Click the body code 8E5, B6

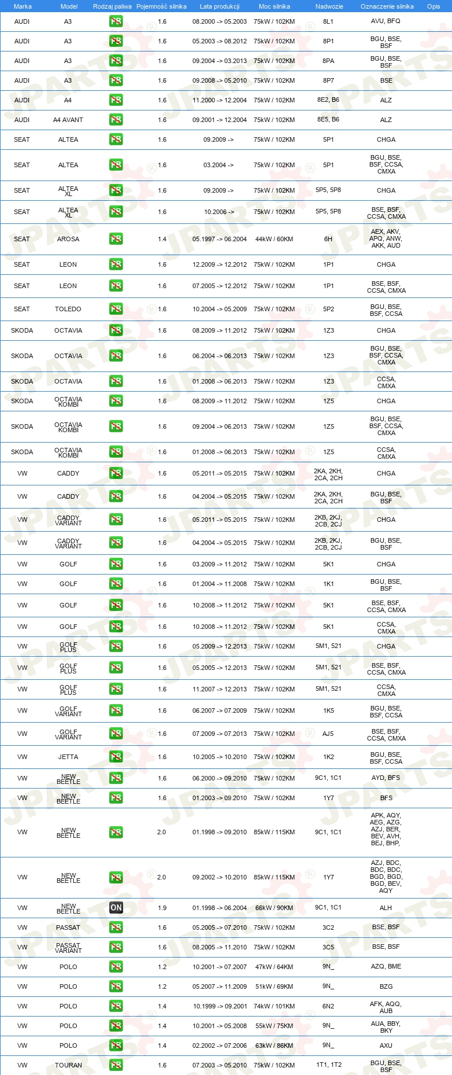[328, 119]
